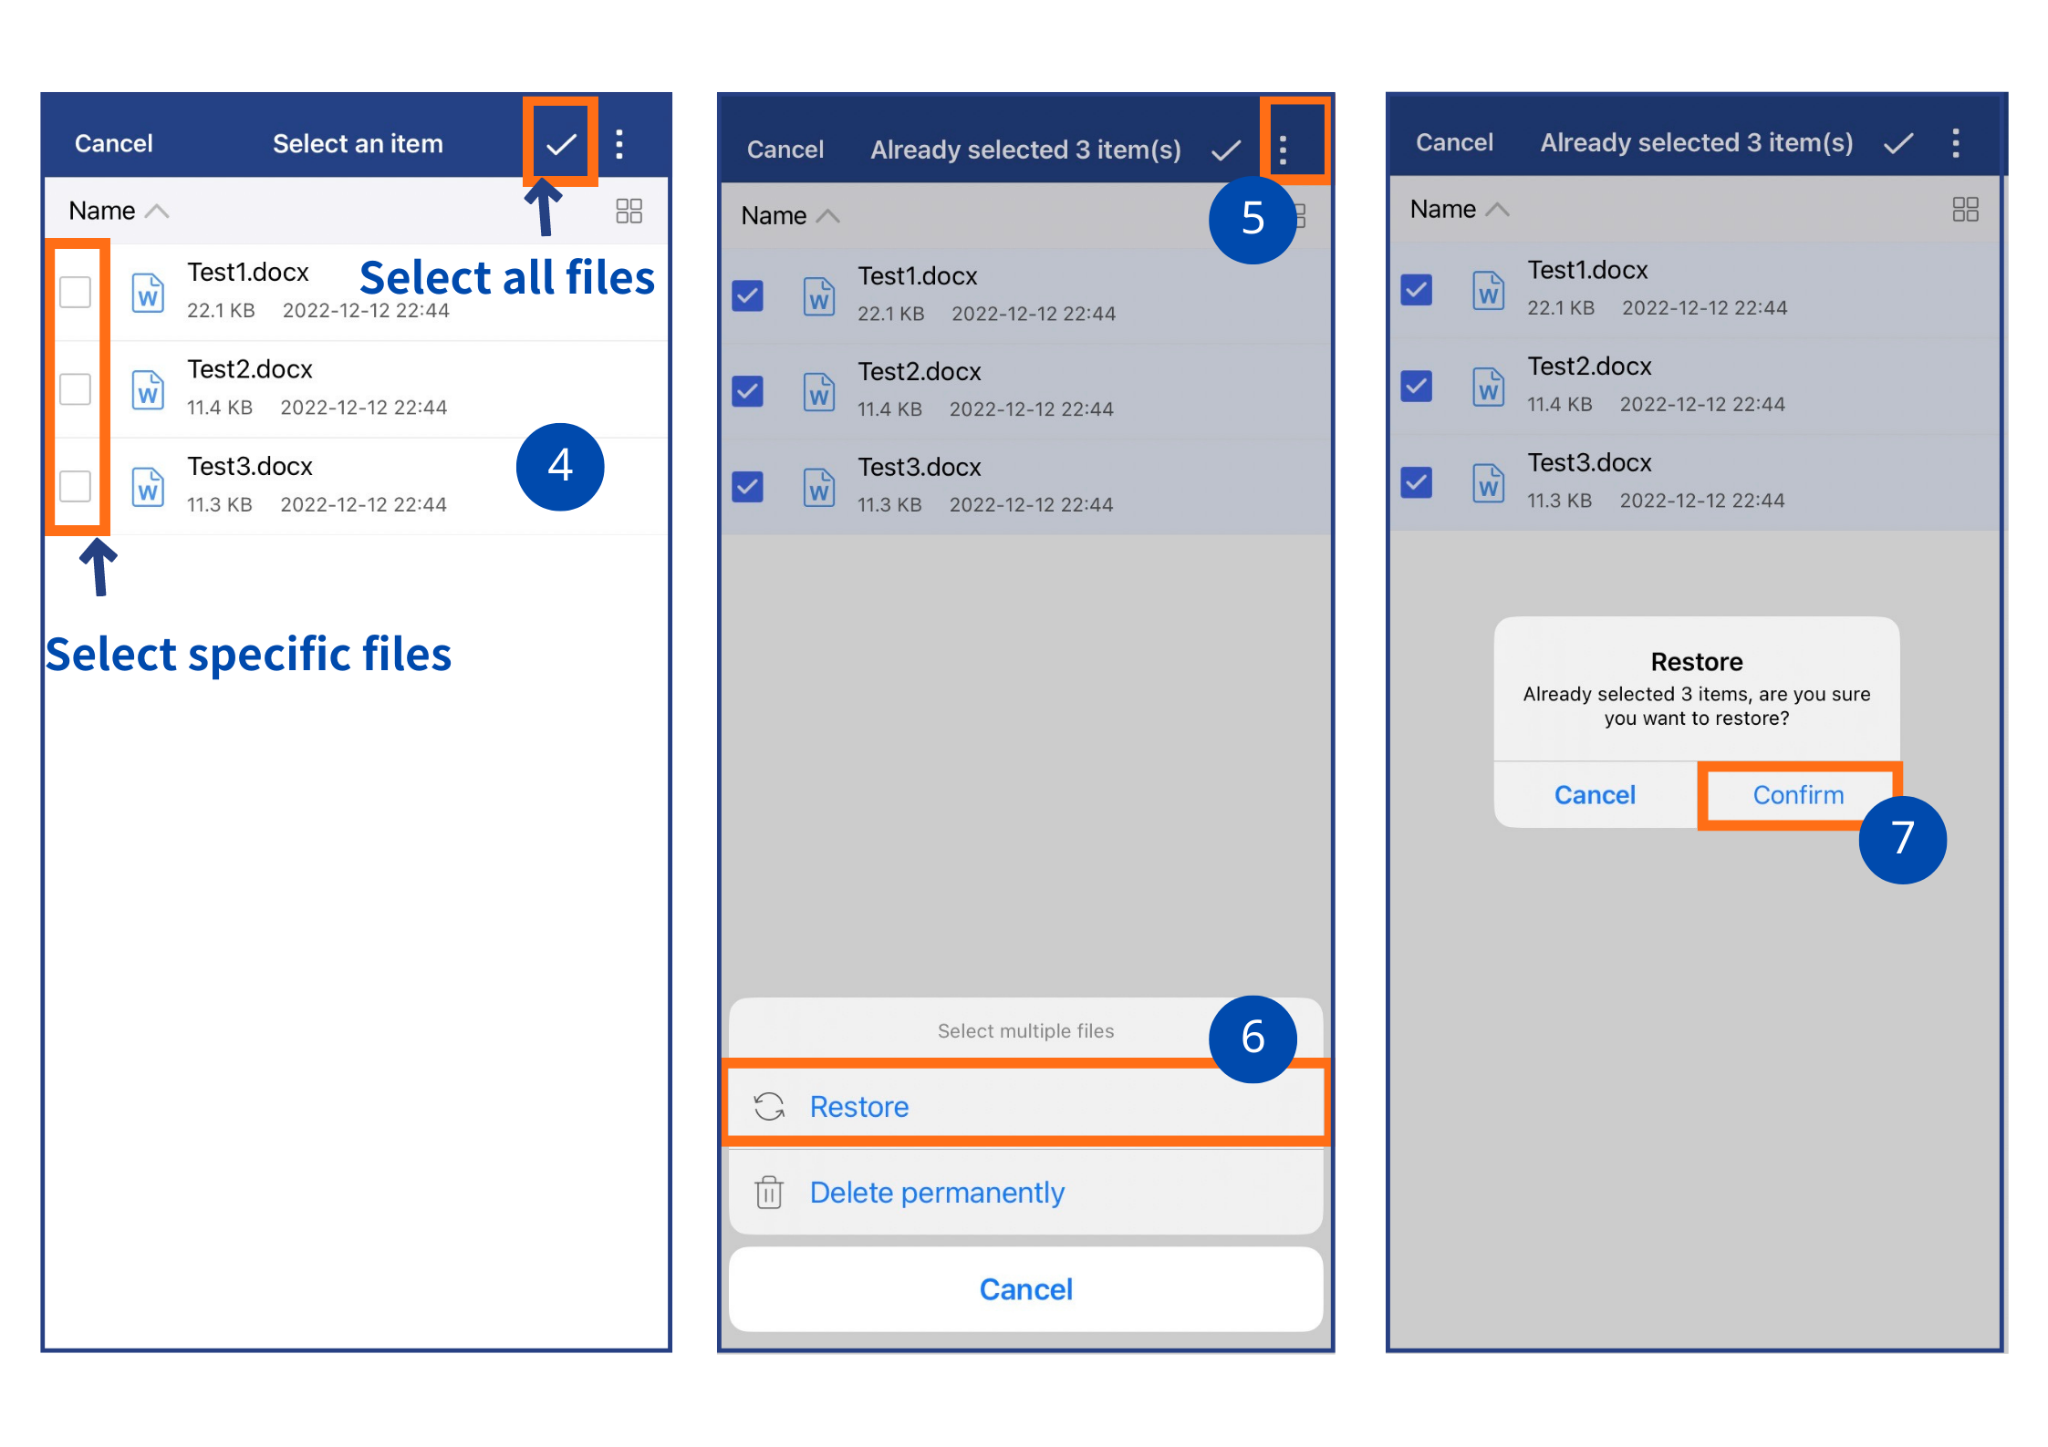The height and width of the screenshot is (1447, 2048).
Task: Tap the Test2.docx file name in middle screen
Action: point(919,372)
